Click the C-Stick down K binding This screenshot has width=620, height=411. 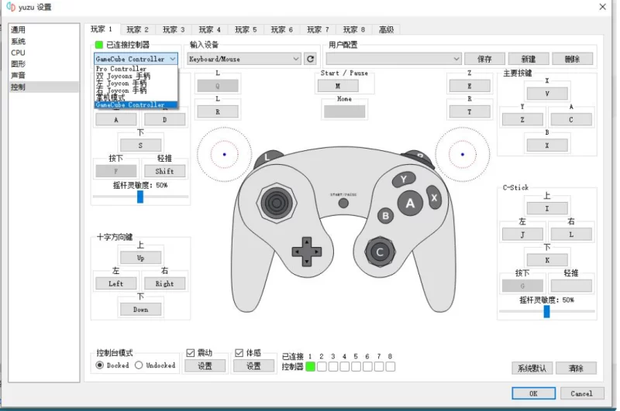click(x=547, y=260)
